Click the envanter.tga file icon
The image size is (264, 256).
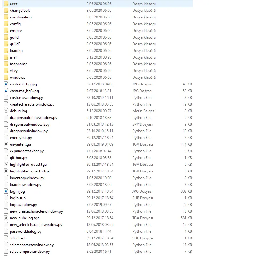coord(6,144)
